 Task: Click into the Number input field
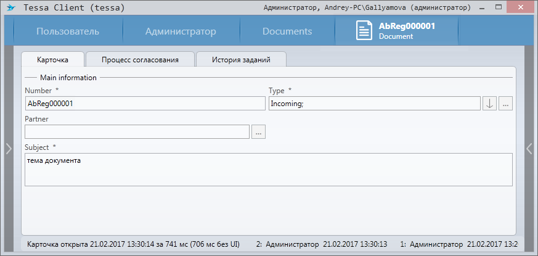click(145, 104)
